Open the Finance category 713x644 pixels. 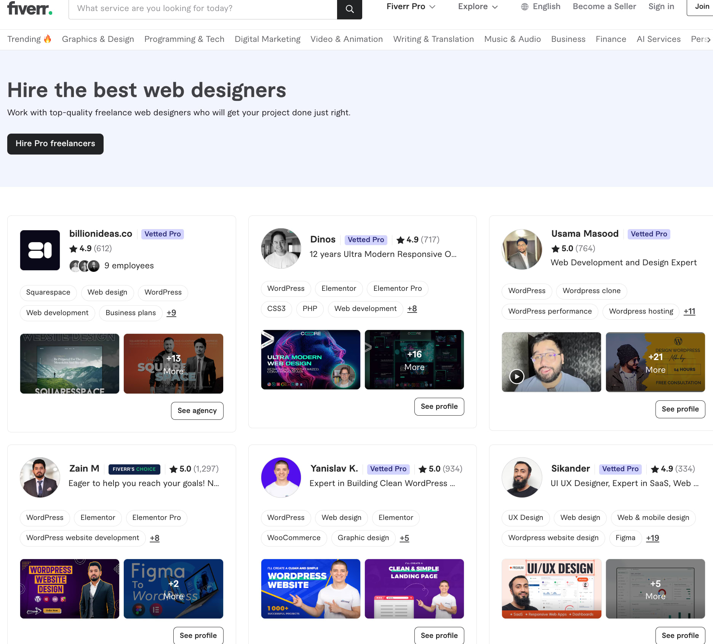(x=611, y=39)
